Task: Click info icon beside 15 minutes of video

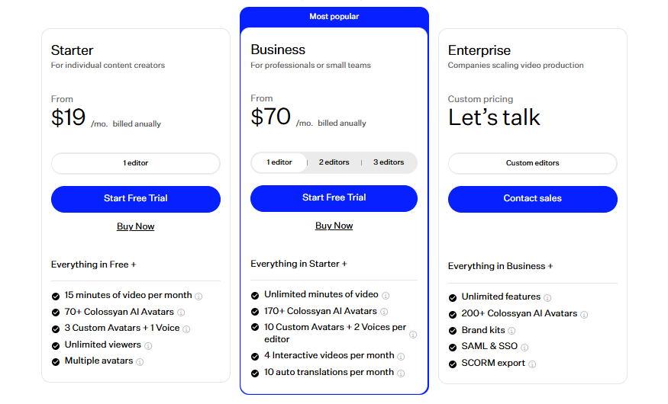Action: [198, 297]
